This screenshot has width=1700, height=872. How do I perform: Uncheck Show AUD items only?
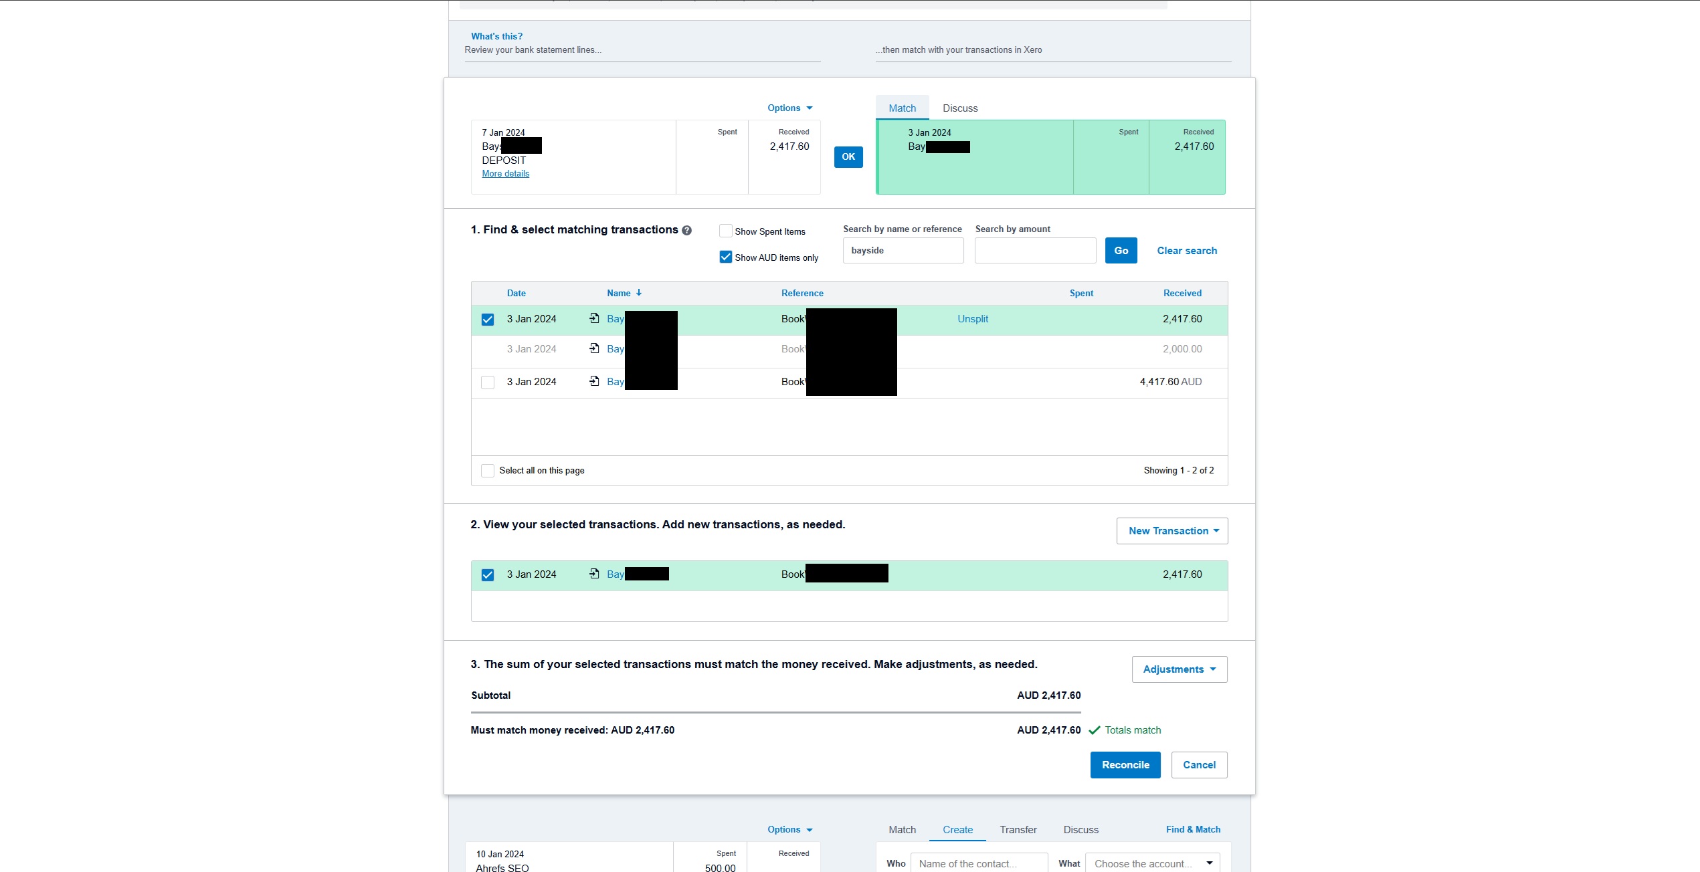click(726, 257)
